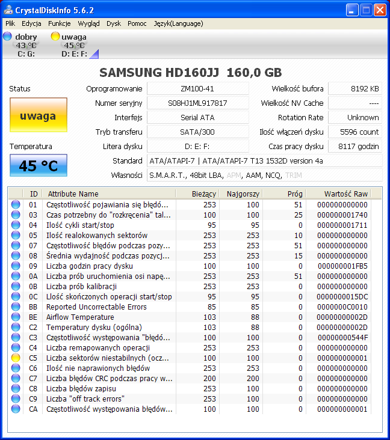
Task: Click the status dot for attribute 0A
Action: pyautogui.click(x=16, y=276)
